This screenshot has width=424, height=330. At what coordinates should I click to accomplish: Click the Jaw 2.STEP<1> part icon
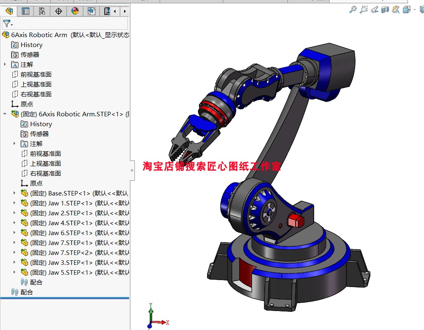24,213
